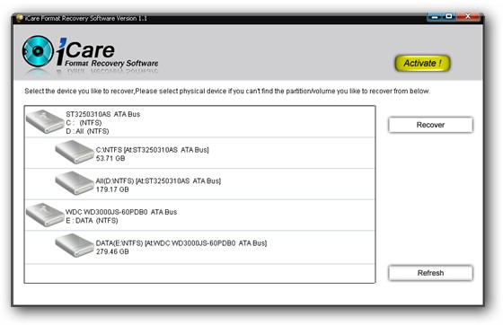Click the yellow Activate button
Screen dimensions: 503x325
pyautogui.click(x=422, y=63)
